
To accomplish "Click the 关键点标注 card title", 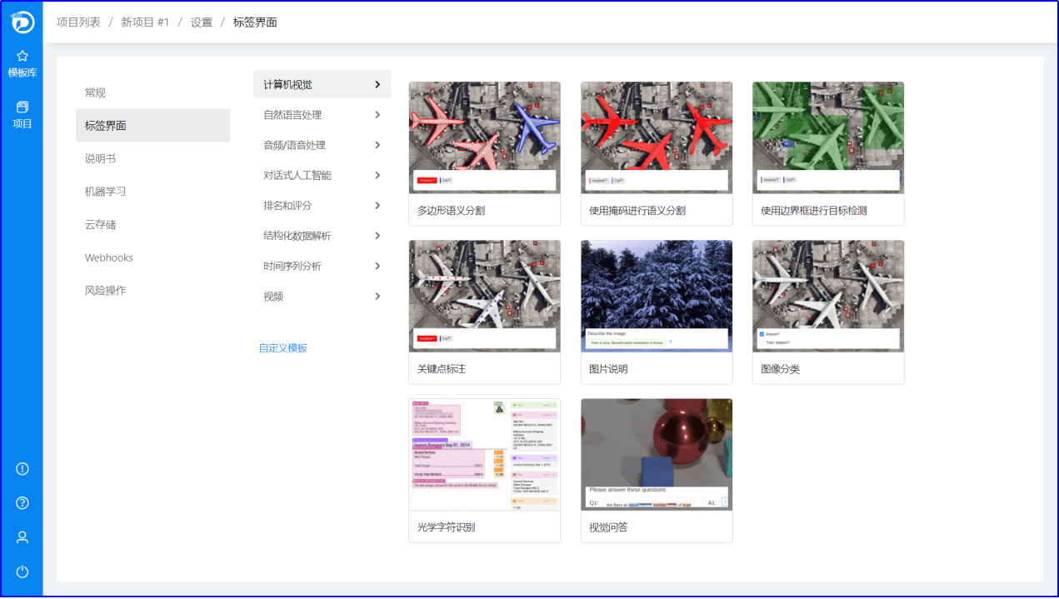I will 442,369.
